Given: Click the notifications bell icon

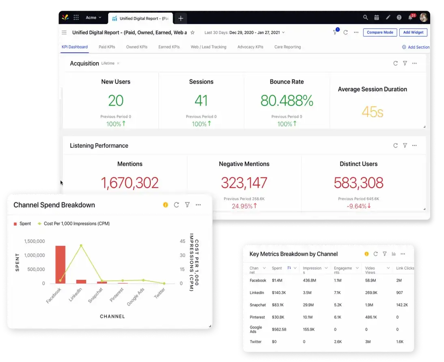Looking at the screenshot, I should tap(410, 17).
